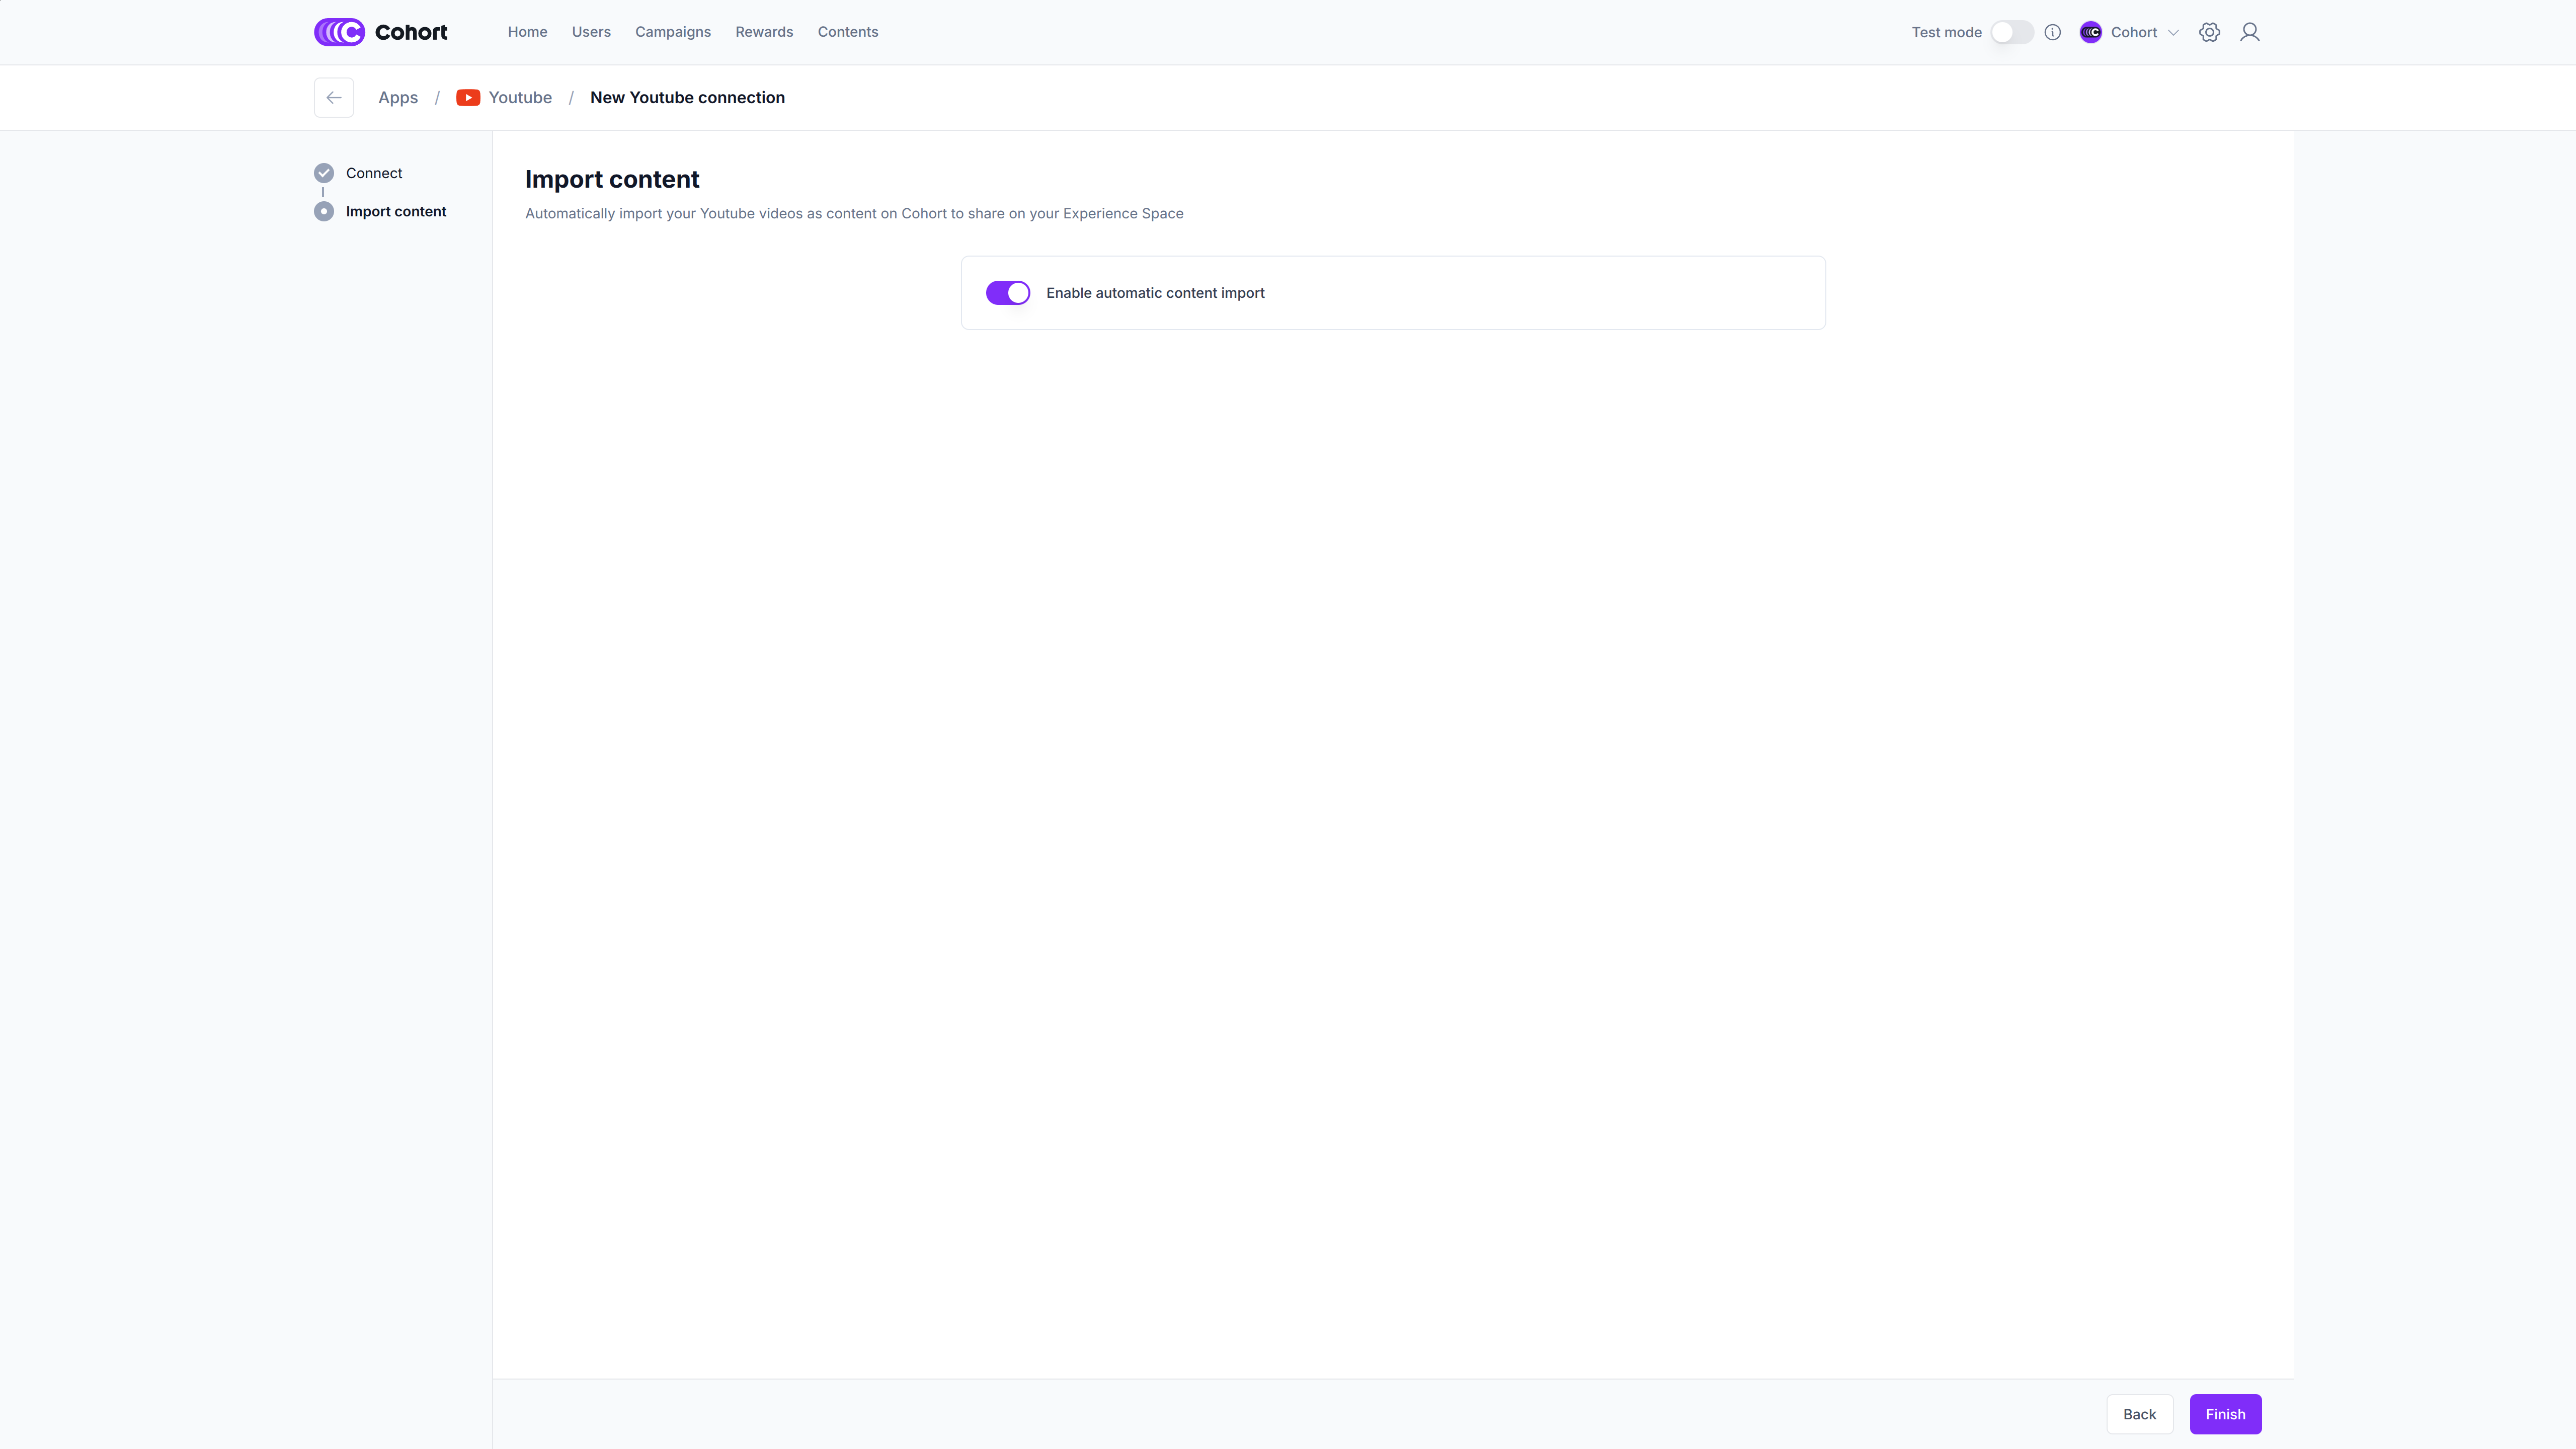Image resolution: width=2576 pixels, height=1449 pixels.
Task: Click the Cohort logo icon
Action: pos(339,32)
